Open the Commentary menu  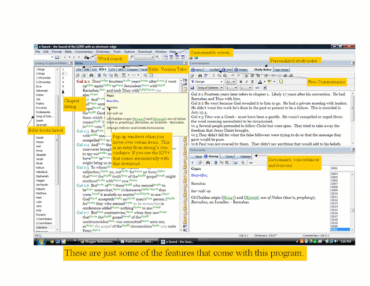[84, 51]
